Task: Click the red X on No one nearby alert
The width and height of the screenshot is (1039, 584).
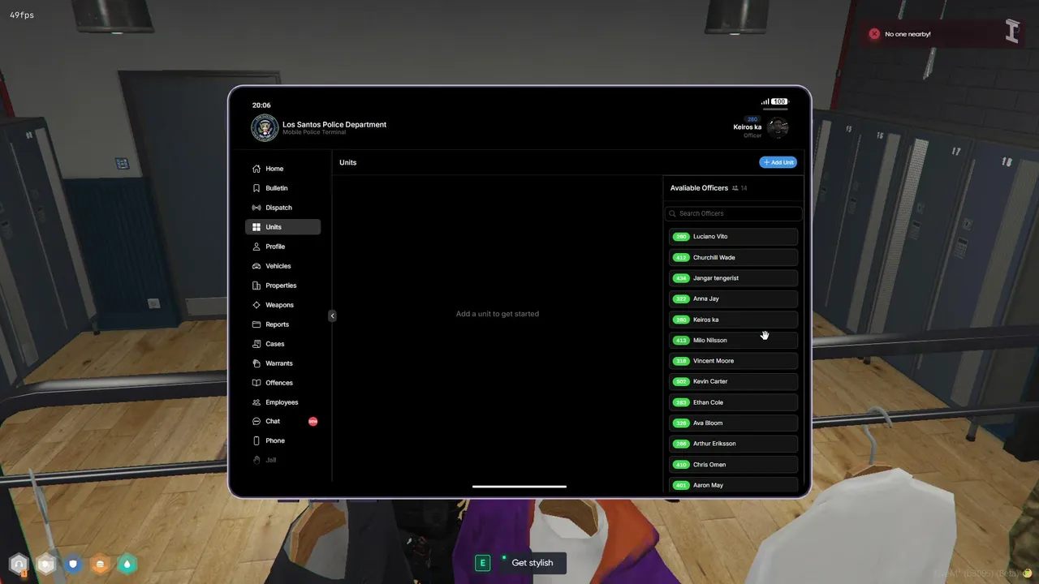Action: [x=874, y=34]
